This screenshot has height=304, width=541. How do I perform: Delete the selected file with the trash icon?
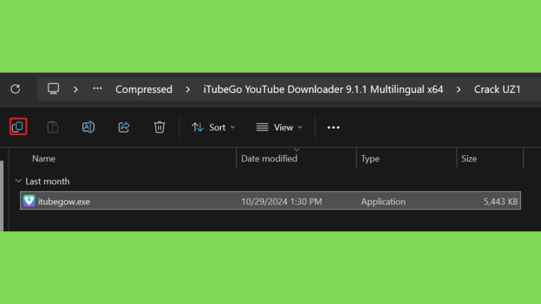pos(160,127)
